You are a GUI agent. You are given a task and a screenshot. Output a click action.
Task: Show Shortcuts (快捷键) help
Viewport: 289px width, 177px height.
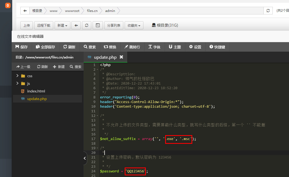point(217,47)
